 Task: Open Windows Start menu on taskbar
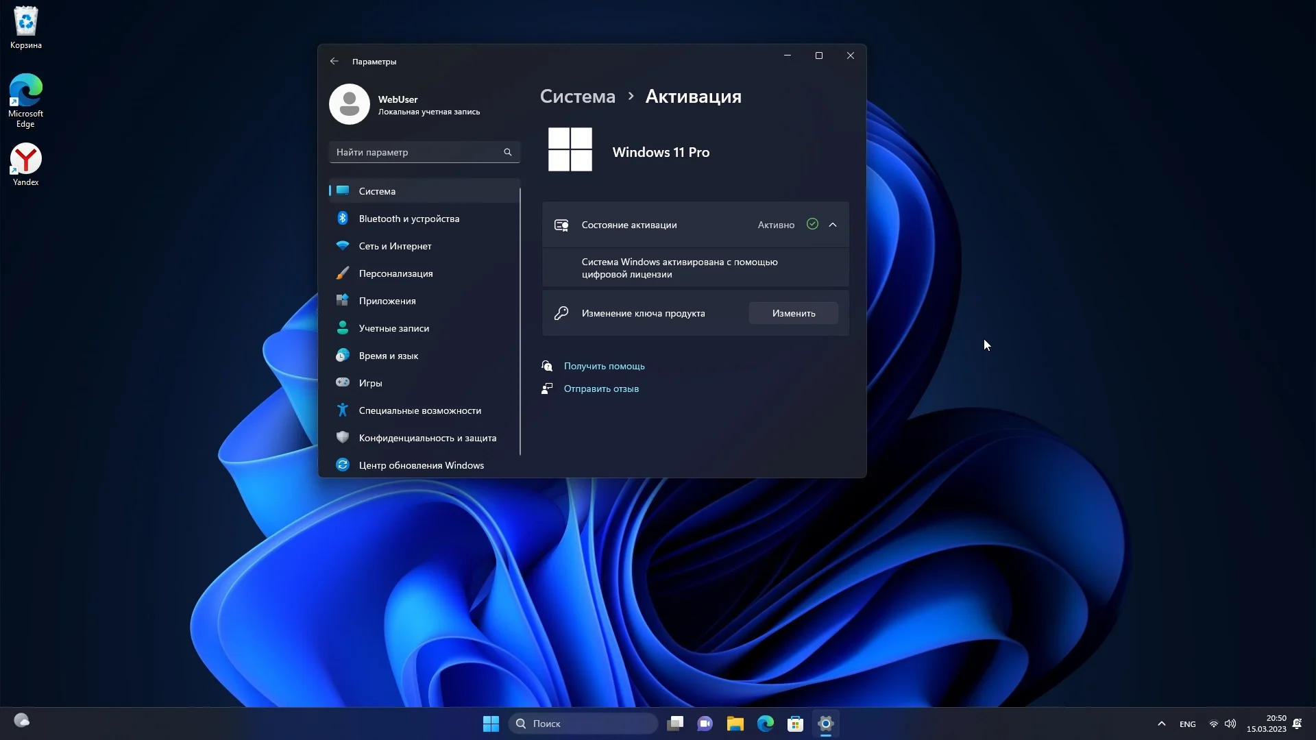[x=491, y=724]
